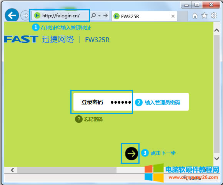Click the http://falogin.cn/ address field
The height and width of the screenshot is (185, 223).
click(x=60, y=15)
